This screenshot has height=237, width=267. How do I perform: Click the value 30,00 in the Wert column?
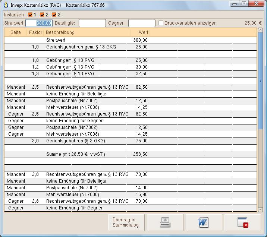(x=142, y=67)
